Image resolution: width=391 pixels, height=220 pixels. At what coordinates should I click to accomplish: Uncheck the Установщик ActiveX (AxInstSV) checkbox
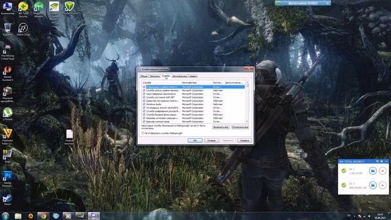pos(144,108)
